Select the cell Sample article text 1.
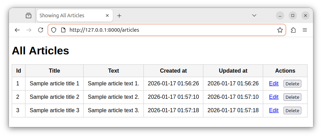This screenshot has width=322, height=137. pos(114,84)
